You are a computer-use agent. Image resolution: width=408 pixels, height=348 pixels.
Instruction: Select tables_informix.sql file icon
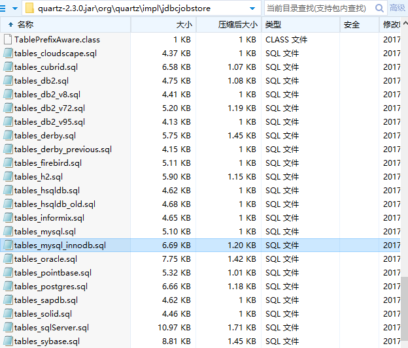8,218
